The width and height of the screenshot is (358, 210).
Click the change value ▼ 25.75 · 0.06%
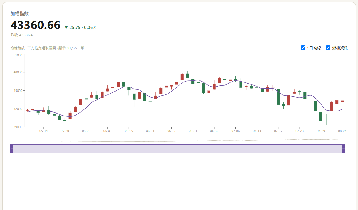80,27
